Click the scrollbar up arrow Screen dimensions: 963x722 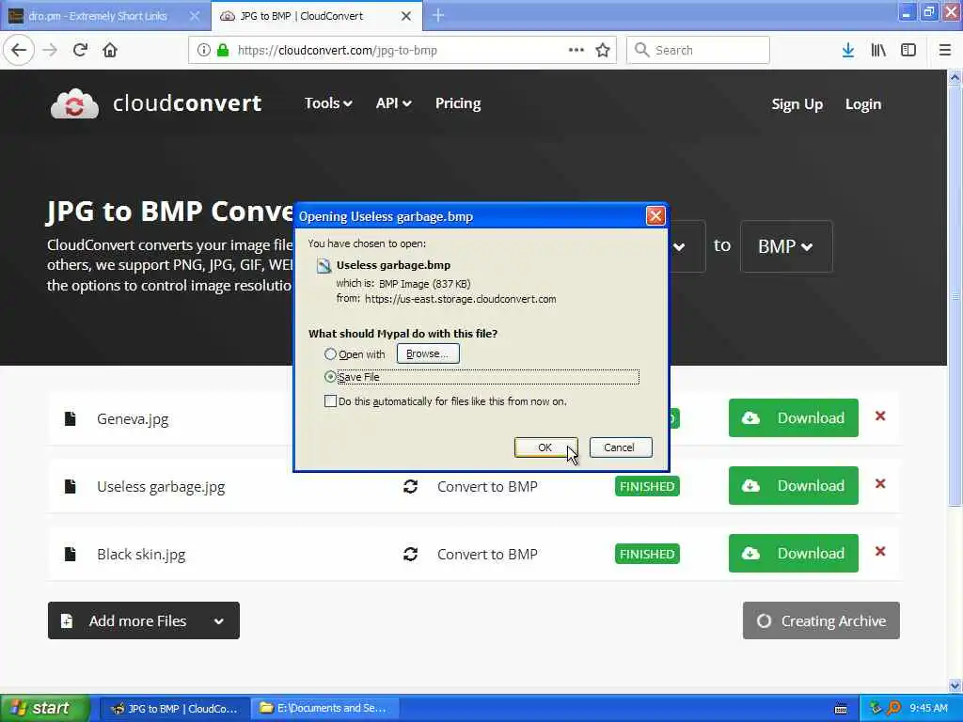pyautogui.click(x=955, y=77)
